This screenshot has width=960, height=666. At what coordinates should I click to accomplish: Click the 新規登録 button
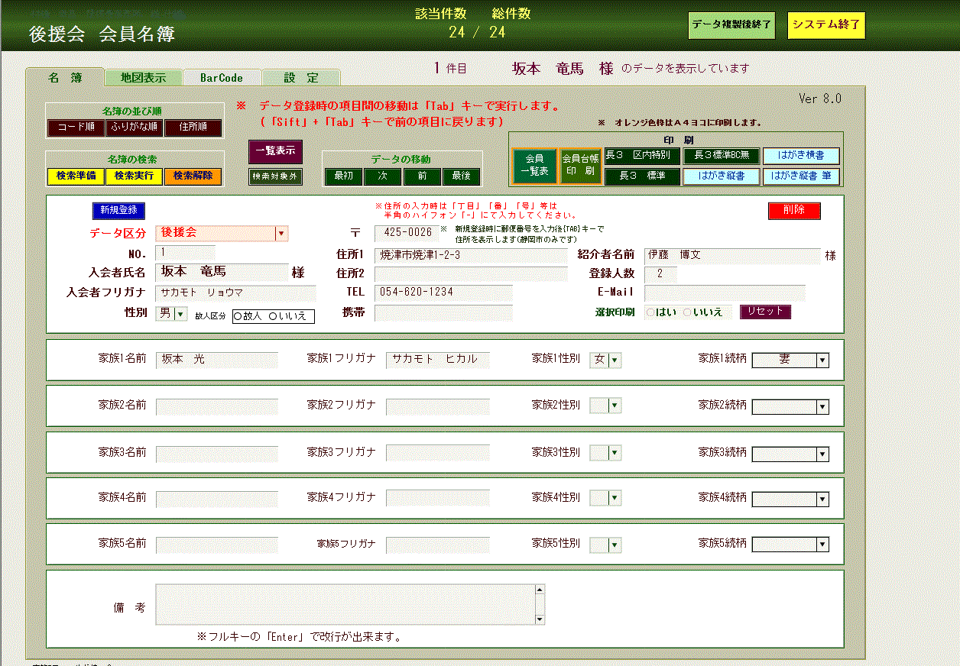[118, 211]
